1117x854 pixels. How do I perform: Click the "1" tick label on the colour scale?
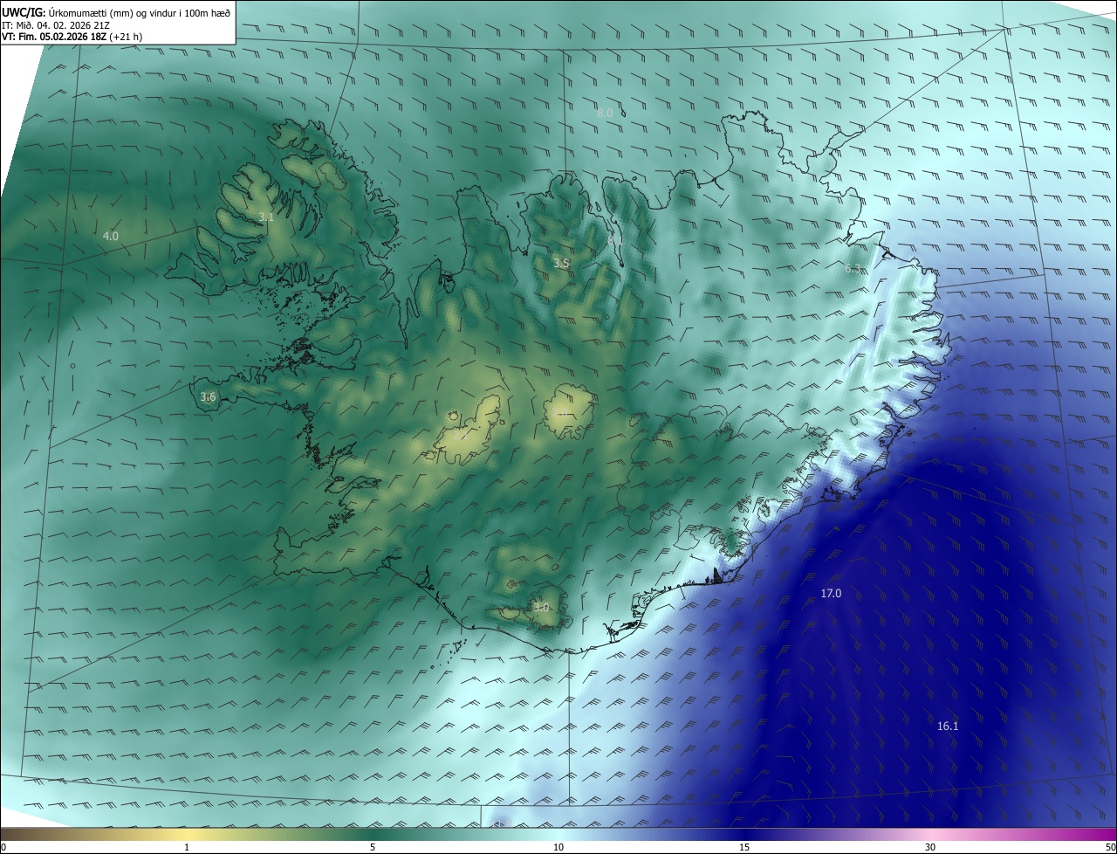click(187, 848)
